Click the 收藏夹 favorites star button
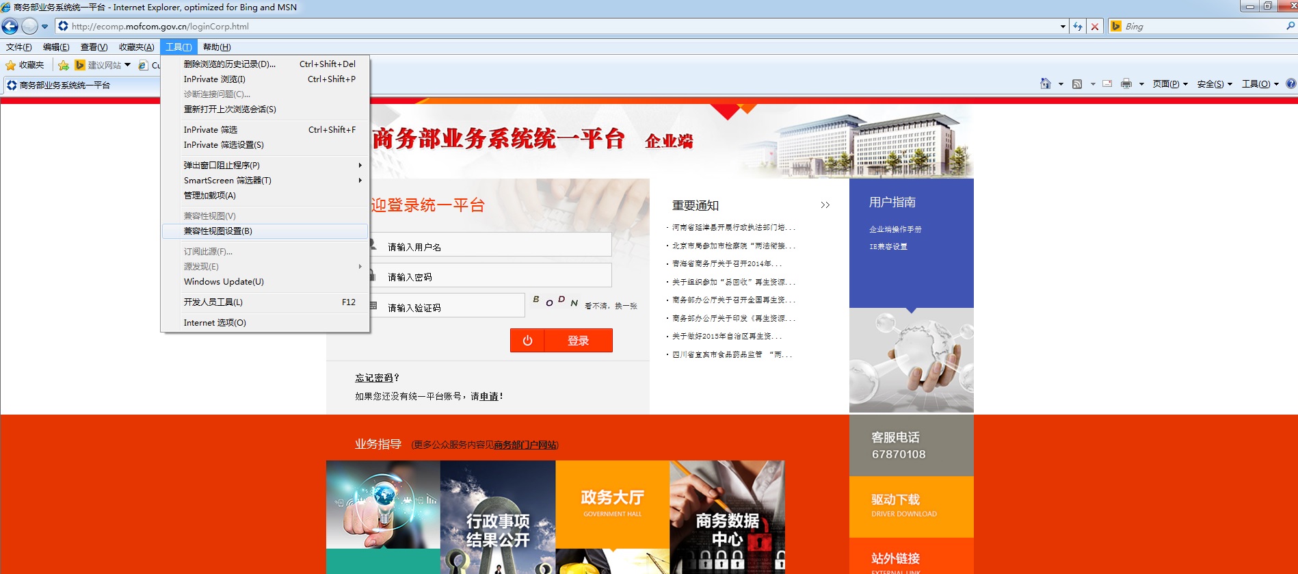Screen dimensions: 1298x574 click(25, 65)
